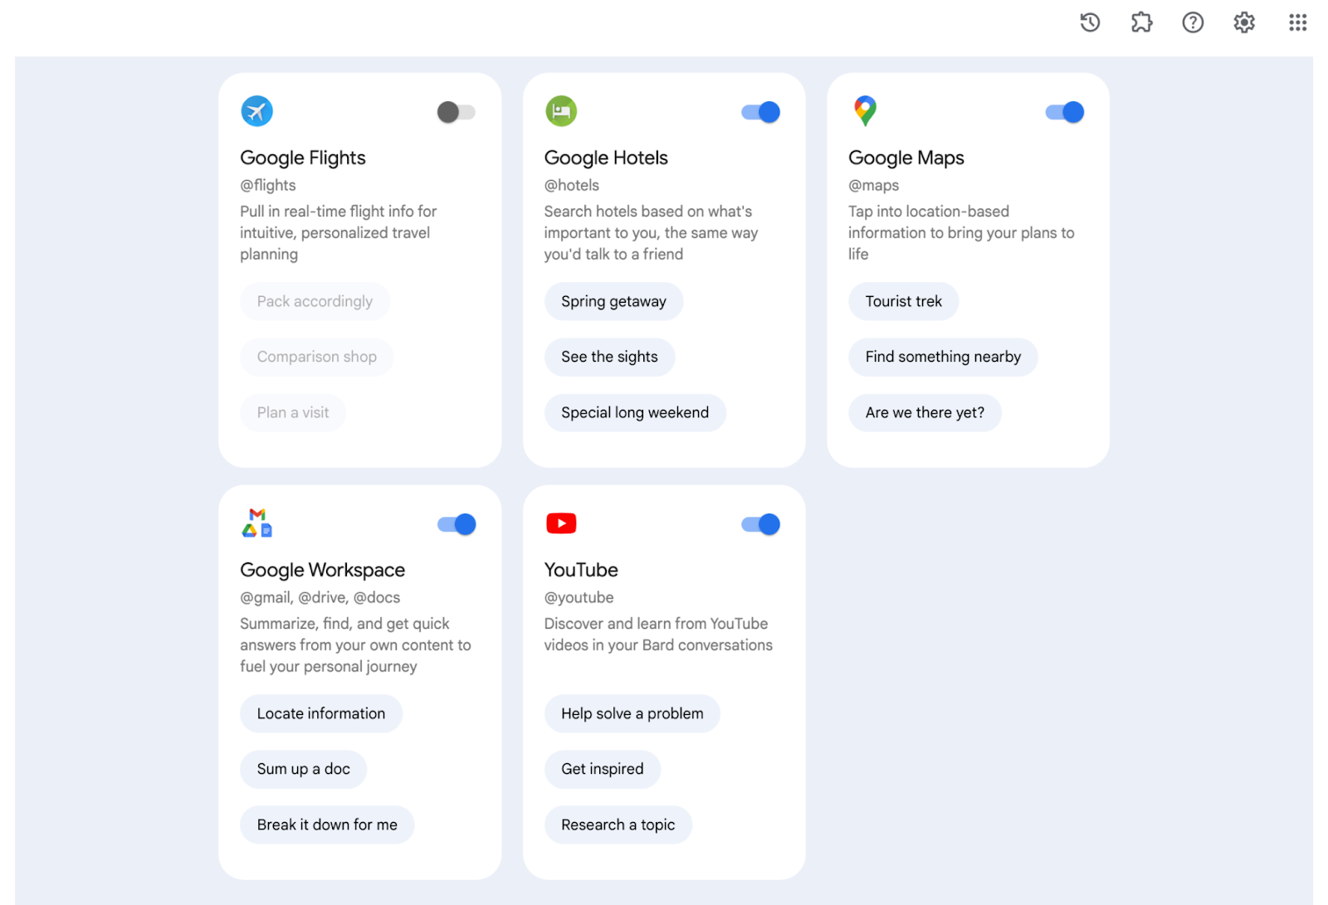Select the 'Comparison shop' chip
Image resolution: width=1328 pixels, height=905 pixels.
pos(317,357)
